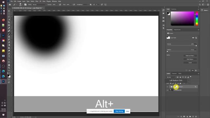The image size is (210, 118).
Task: Click the hue spectrum strip
Action: click(x=197, y=18)
